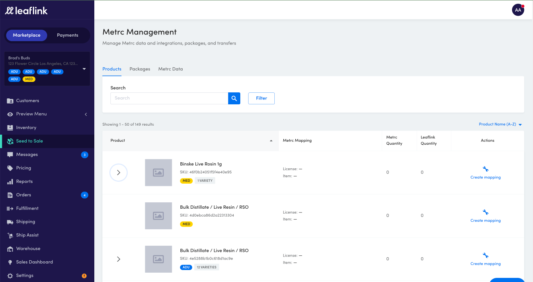This screenshot has width=533, height=282.
Task: Click SKU: 4d0ebca86d2a22313304 text
Action: tap(207, 215)
